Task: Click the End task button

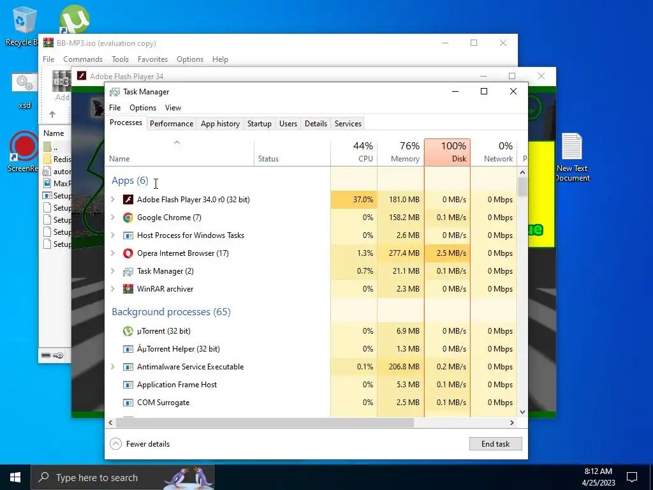Action: point(495,444)
